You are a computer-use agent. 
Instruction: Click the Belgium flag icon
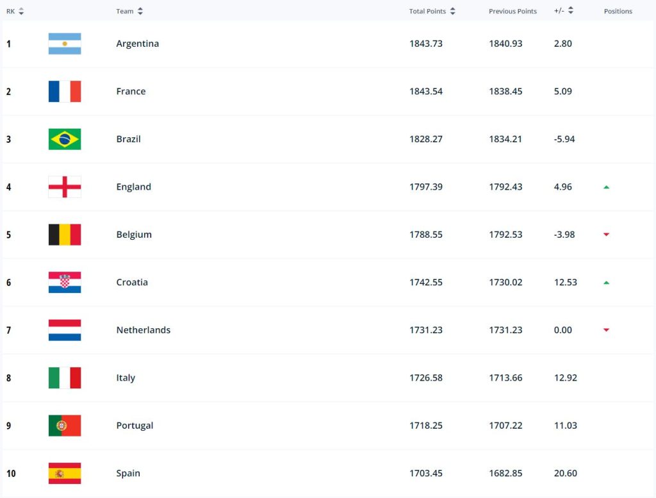tap(65, 235)
